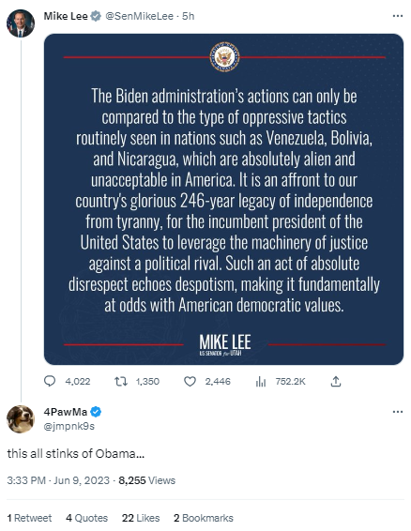The image size is (411, 531).
Task: Open three-dot more menu on 4PawMa's reply
Action: click(398, 412)
